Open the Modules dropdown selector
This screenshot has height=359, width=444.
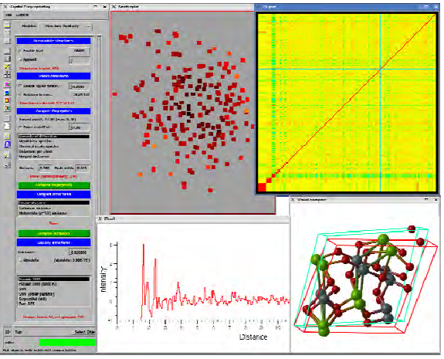tap(65, 26)
